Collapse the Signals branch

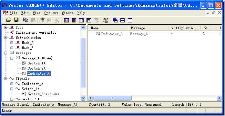(5, 79)
